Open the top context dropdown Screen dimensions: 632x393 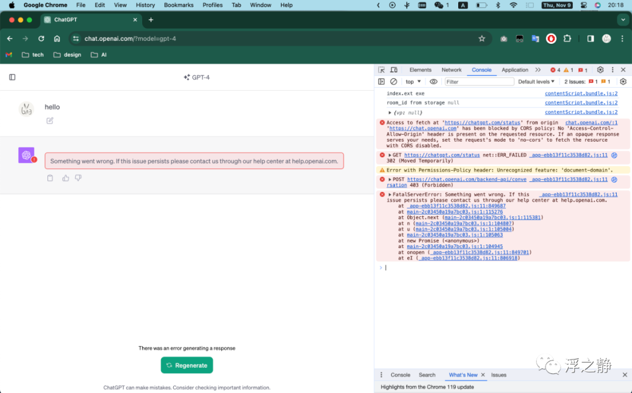click(x=413, y=81)
